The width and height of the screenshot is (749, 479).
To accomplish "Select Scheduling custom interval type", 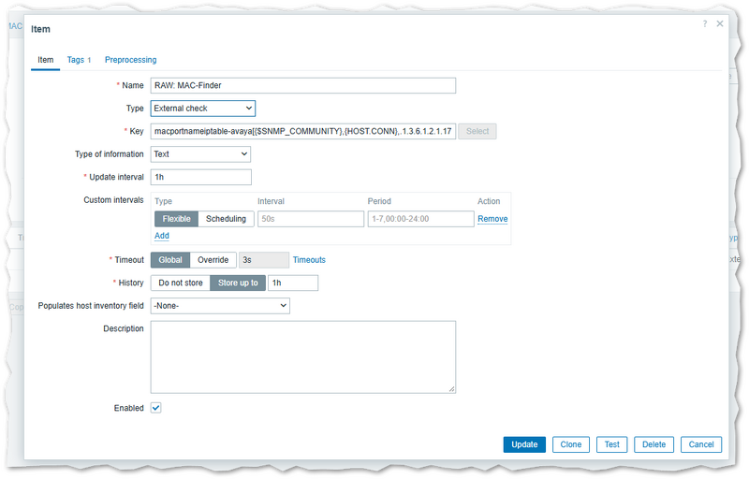I will click(x=226, y=219).
